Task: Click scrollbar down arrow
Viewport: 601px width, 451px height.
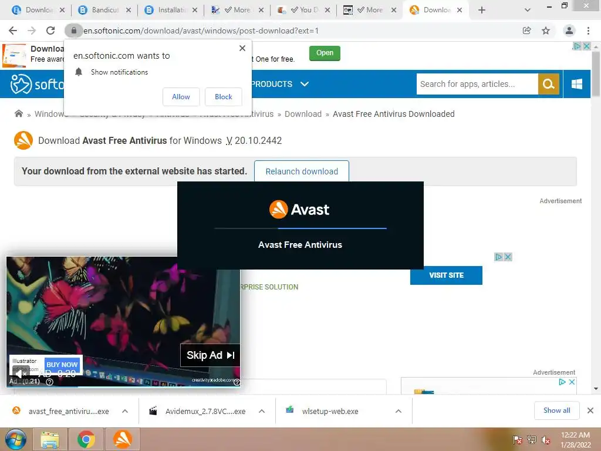Action: point(596,389)
